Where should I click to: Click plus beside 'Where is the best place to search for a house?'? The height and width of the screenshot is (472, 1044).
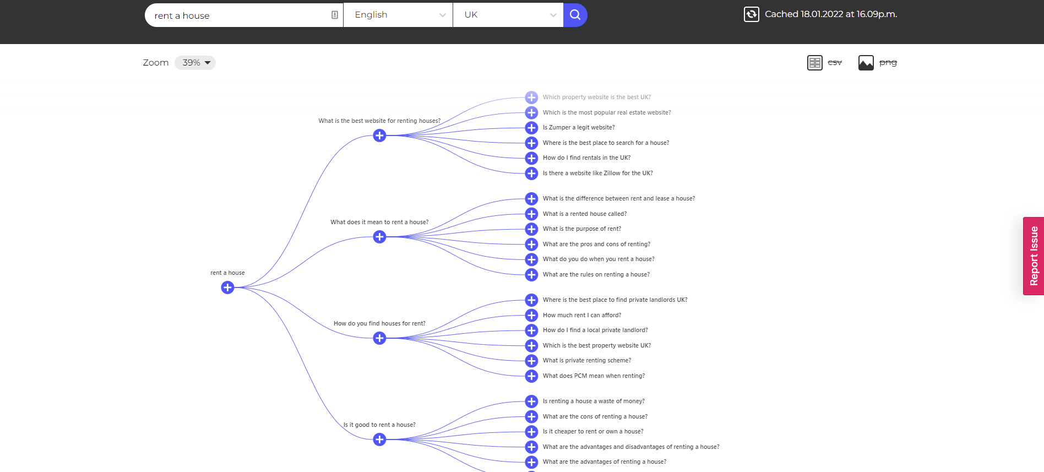(531, 143)
